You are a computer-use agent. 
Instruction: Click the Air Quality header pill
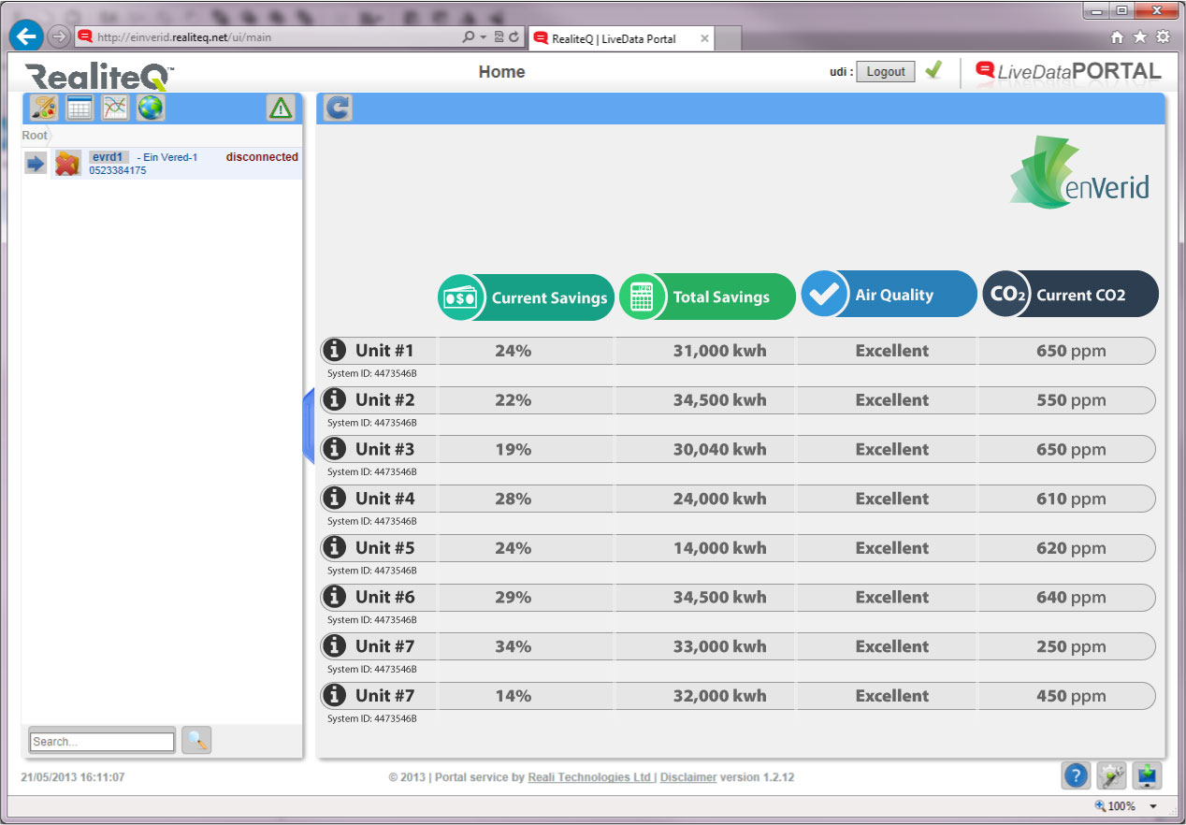[x=889, y=294]
